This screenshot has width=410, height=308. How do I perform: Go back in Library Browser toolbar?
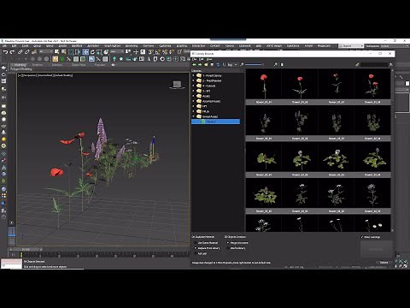pyautogui.click(x=194, y=65)
